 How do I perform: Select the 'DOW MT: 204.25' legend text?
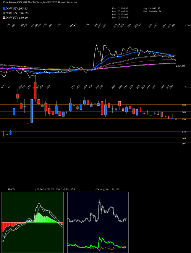click(17, 13)
